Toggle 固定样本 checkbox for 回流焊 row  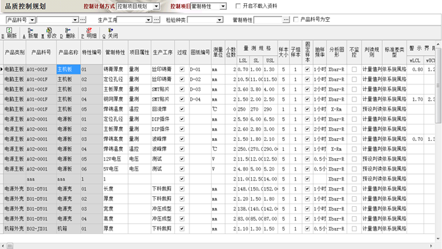point(307,109)
